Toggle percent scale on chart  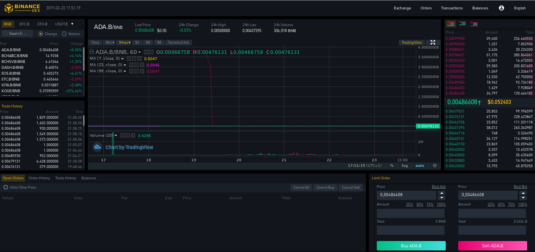click(x=392, y=166)
